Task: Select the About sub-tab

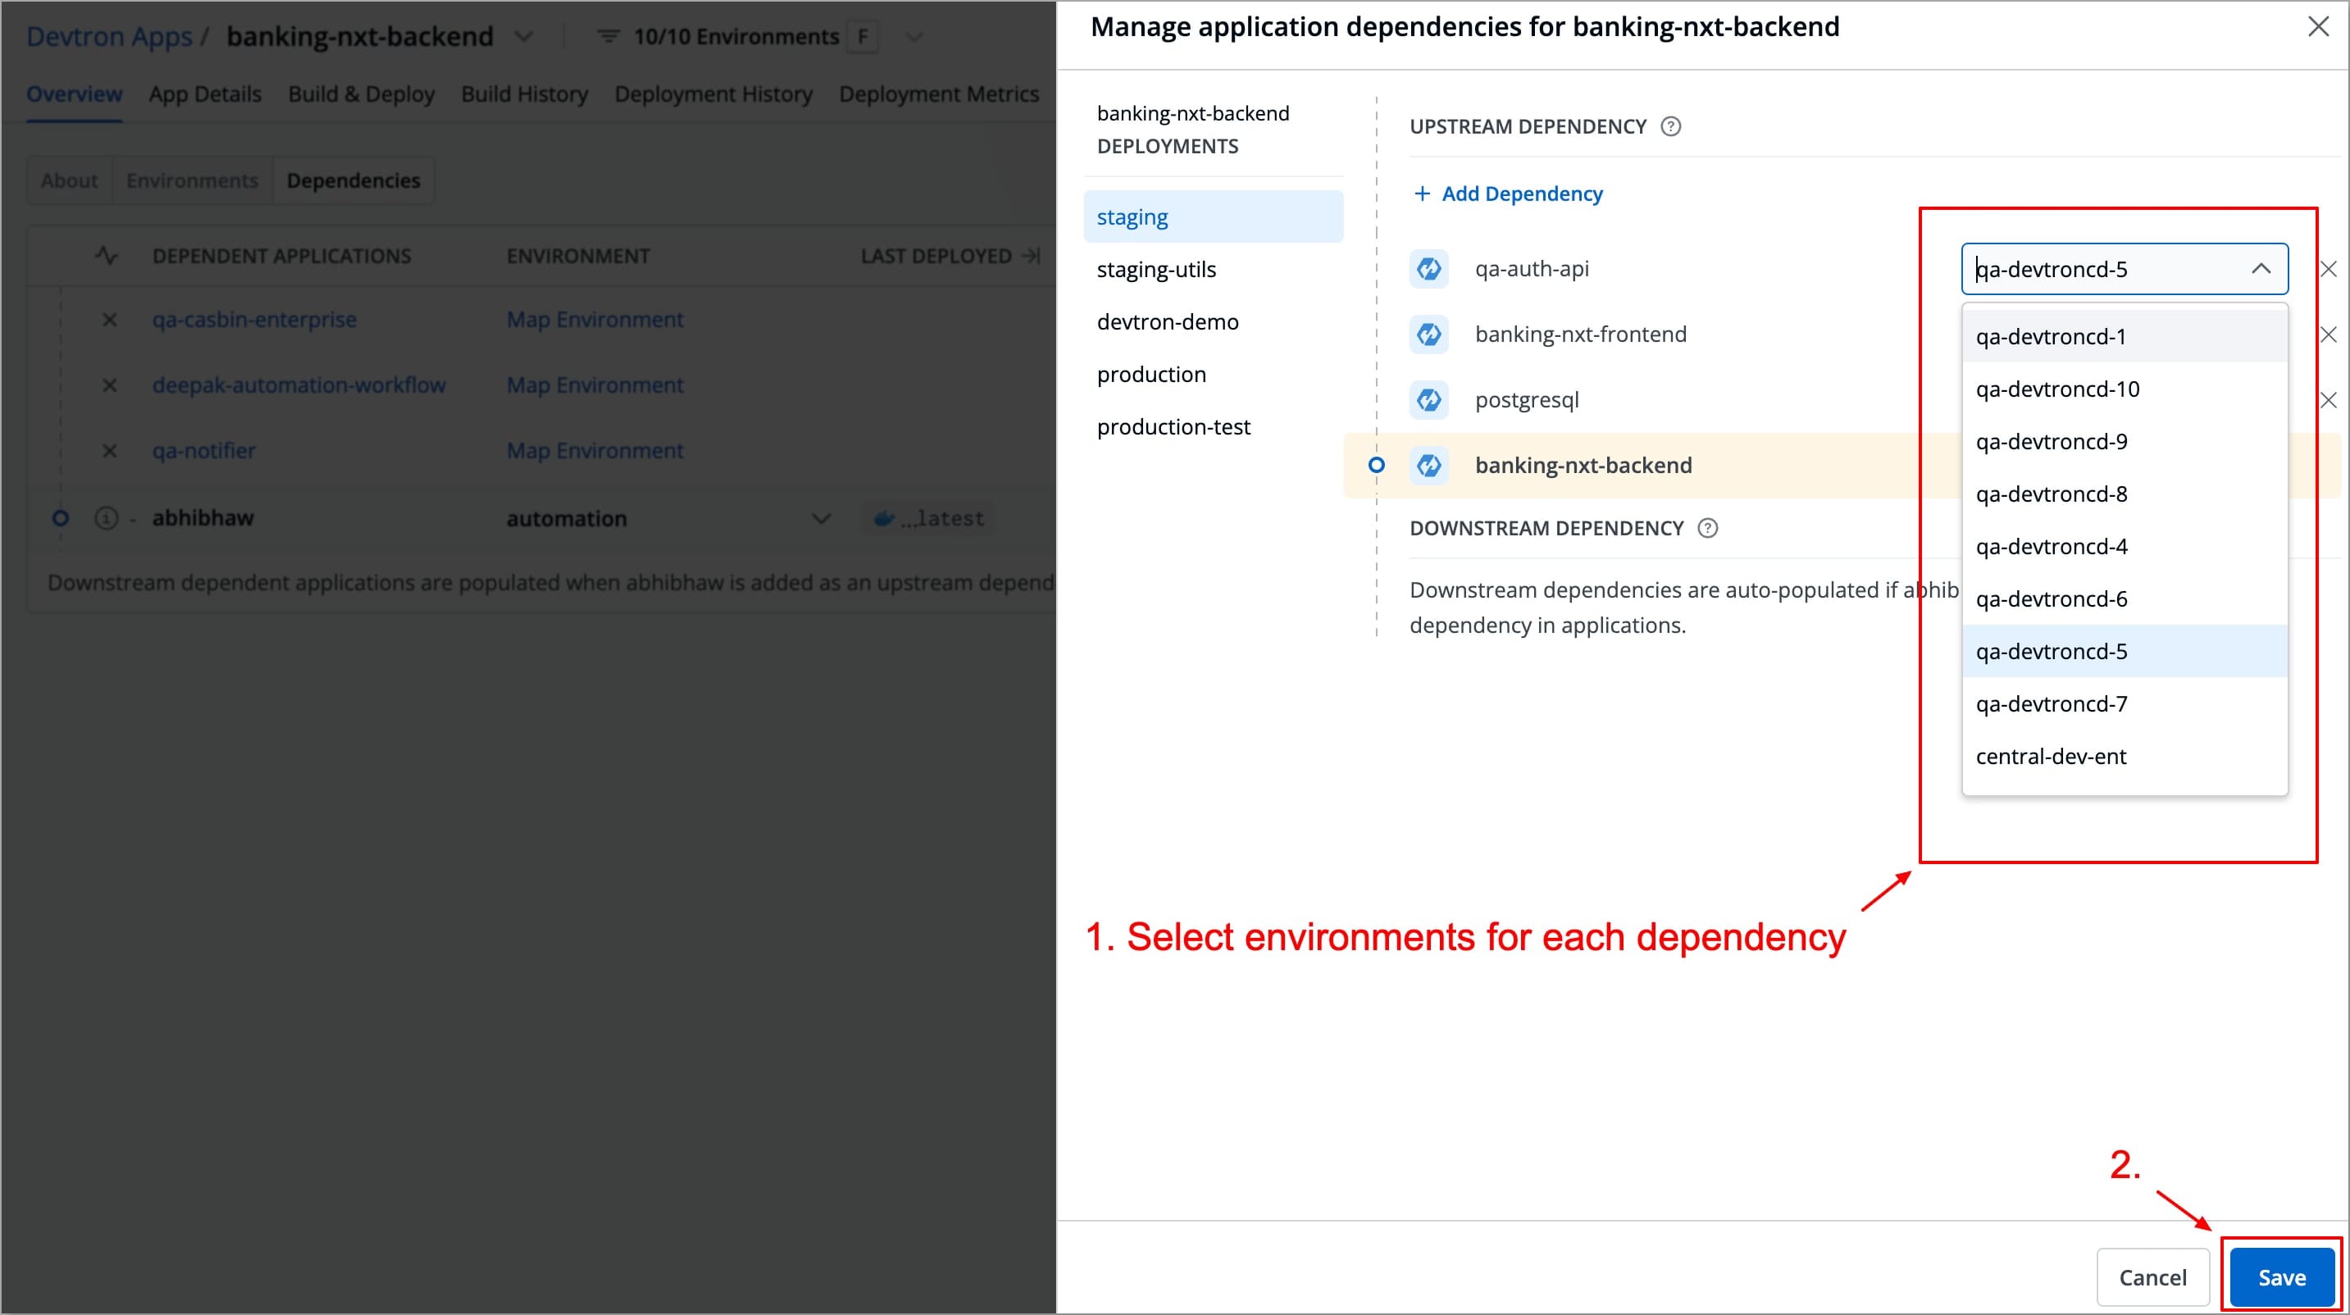Action: point(70,180)
